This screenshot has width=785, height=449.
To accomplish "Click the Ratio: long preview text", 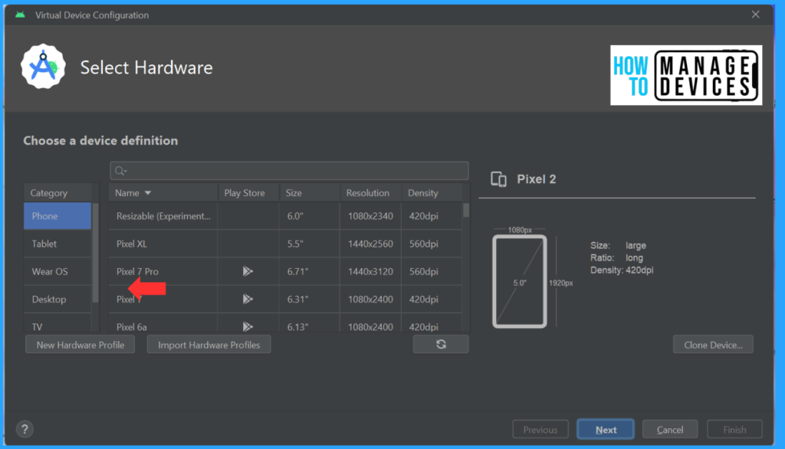I will point(616,257).
